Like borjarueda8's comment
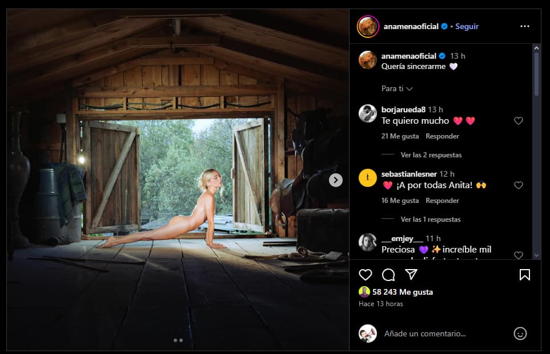This screenshot has width=550, height=354. 519,121
